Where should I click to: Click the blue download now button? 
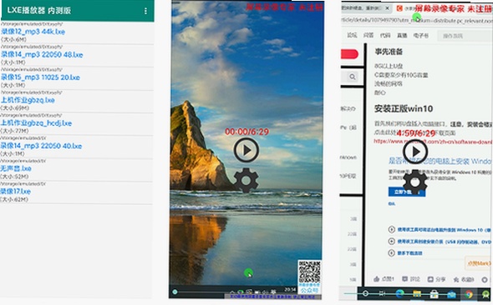coord(407,192)
